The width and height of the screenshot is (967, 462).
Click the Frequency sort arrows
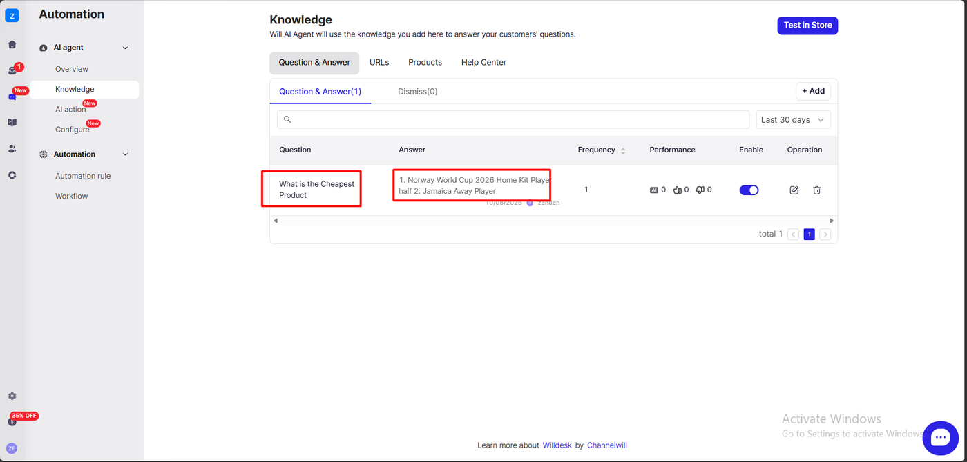(623, 150)
